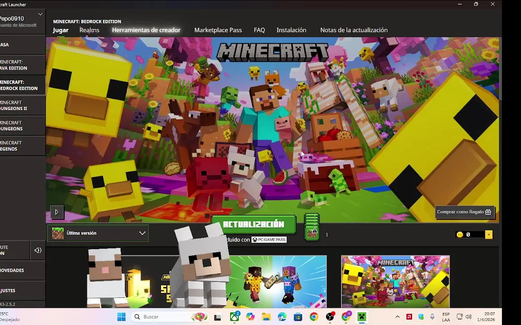521x325 pixels.
Task: Select Minecraft: Bedrock Edition in sidebar
Action: coord(23,85)
